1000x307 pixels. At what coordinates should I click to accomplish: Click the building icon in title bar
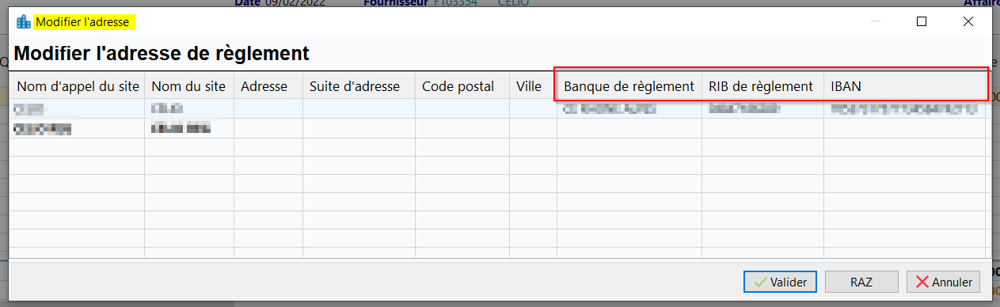click(x=23, y=22)
